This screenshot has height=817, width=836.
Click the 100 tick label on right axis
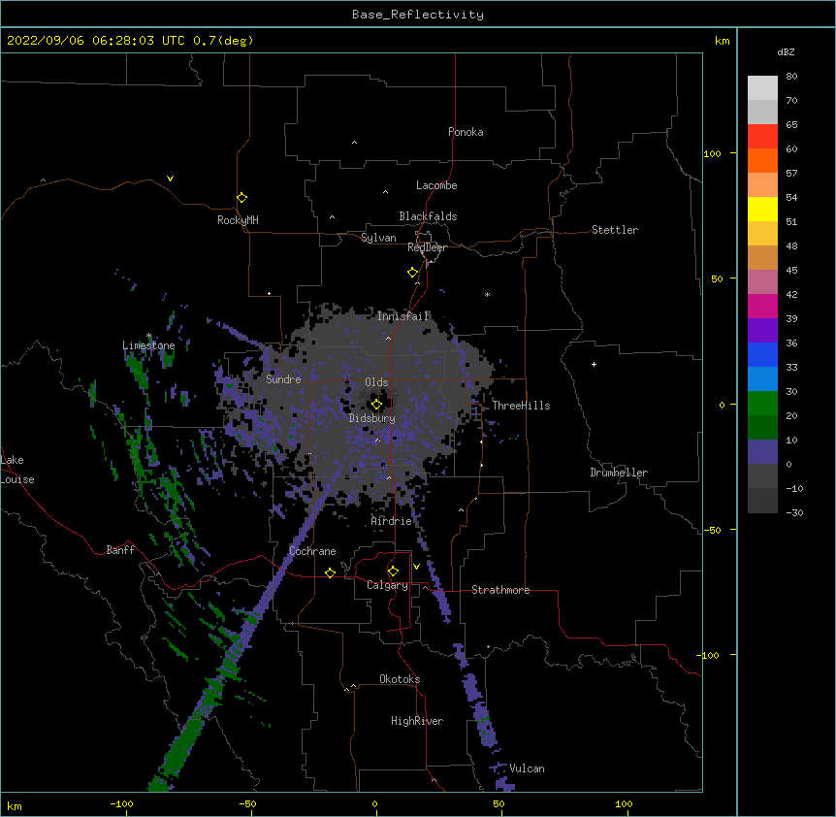[x=712, y=153]
